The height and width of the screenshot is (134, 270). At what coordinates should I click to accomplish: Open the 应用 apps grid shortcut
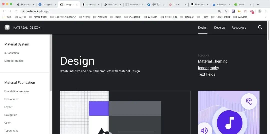7,17
